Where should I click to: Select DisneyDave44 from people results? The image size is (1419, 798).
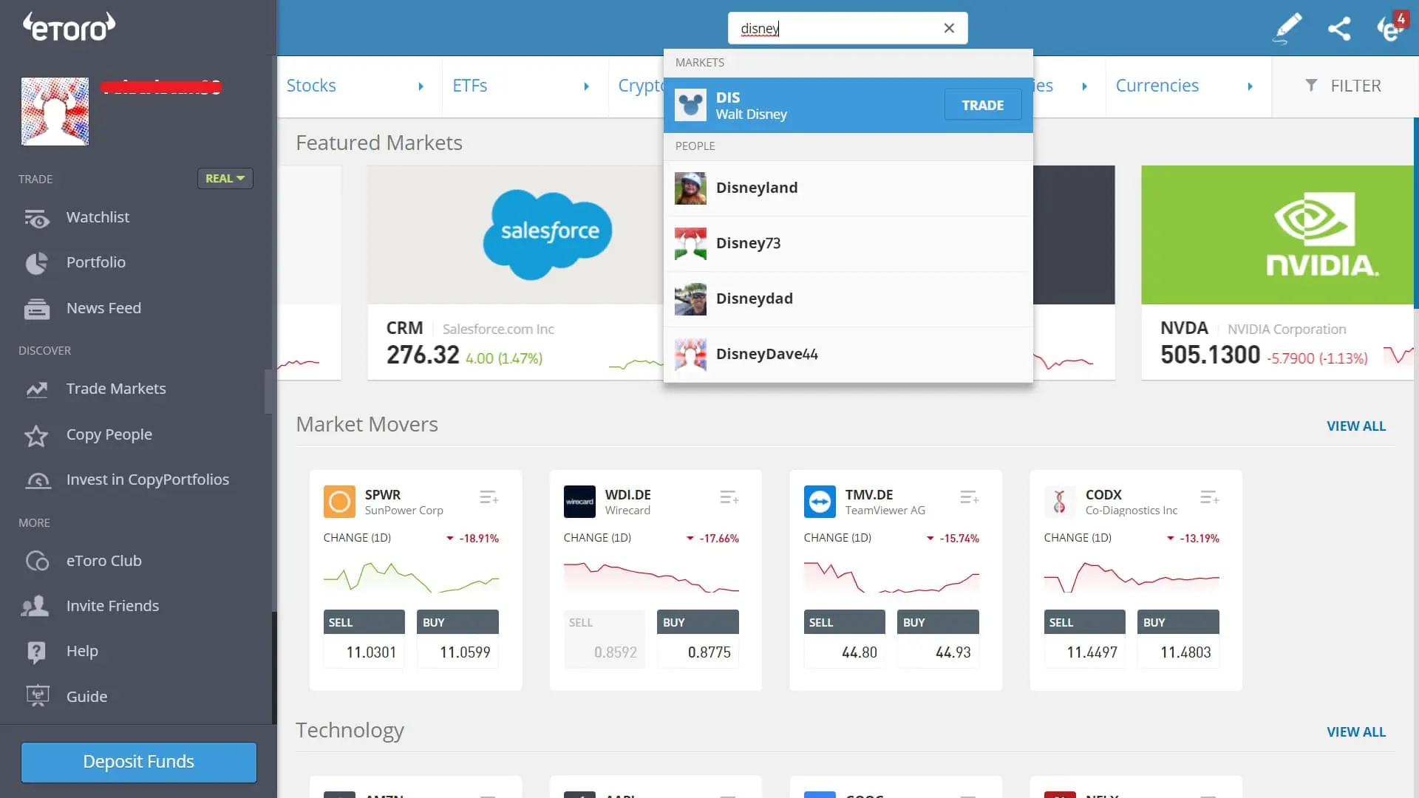[848, 355]
